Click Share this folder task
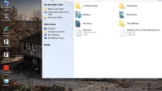The image size is (162, 91). (53, 17)
